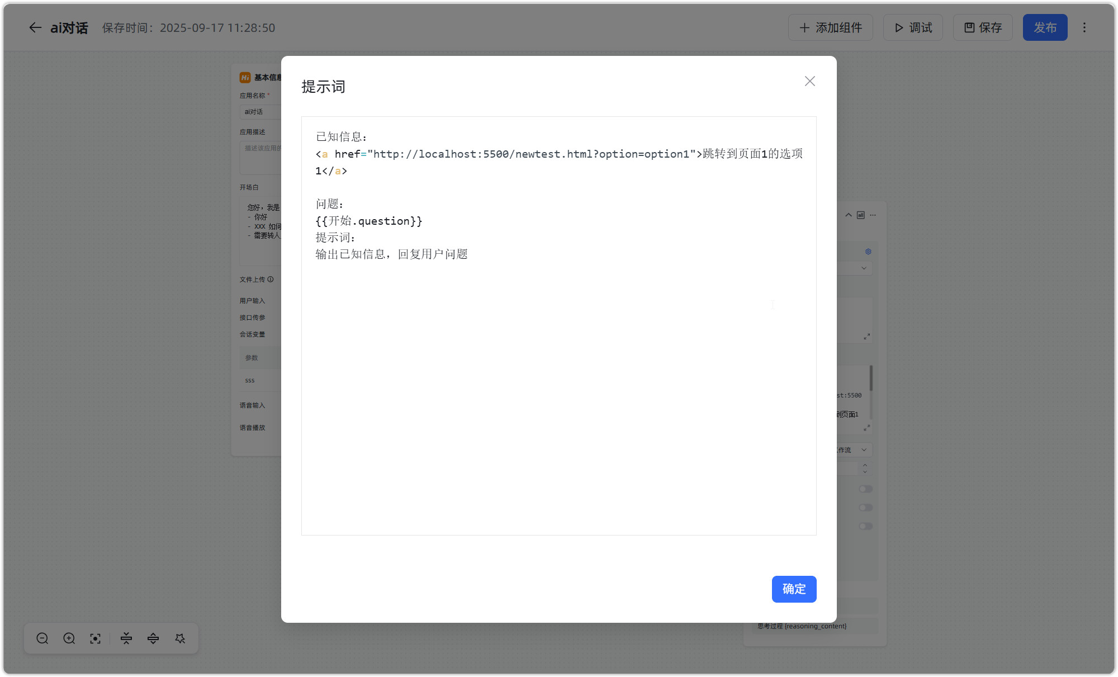Click the 添加组件 button

(830, 27)
